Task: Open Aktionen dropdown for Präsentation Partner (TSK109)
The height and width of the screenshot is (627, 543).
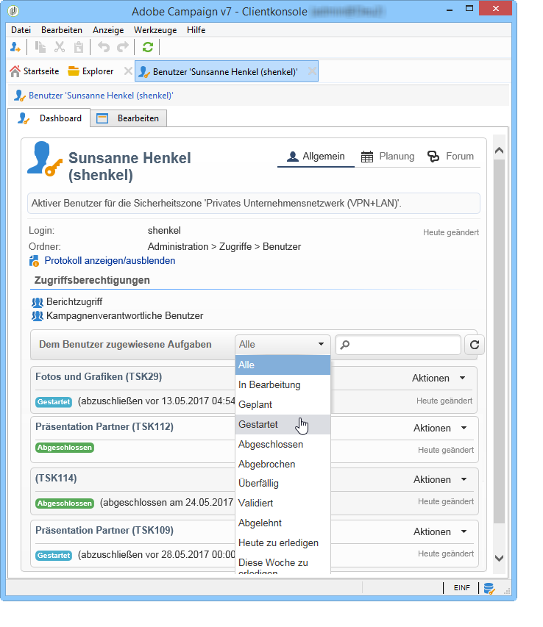Action: coord(440,532)
